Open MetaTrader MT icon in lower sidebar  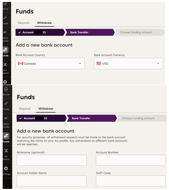(x=6, y=118)
